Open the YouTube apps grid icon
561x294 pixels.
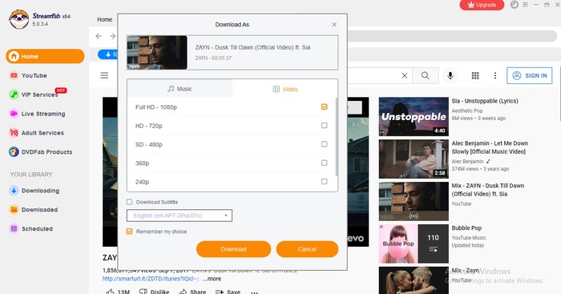[x=475, y=75]
